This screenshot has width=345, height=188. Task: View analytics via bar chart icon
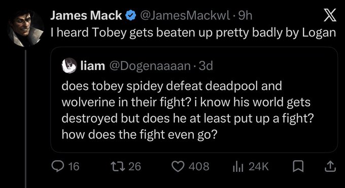[x=238, y=167]
